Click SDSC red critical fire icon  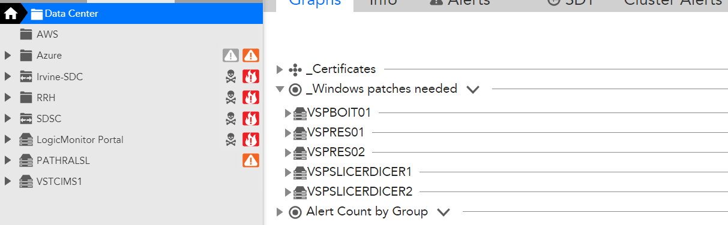(250, 118)
